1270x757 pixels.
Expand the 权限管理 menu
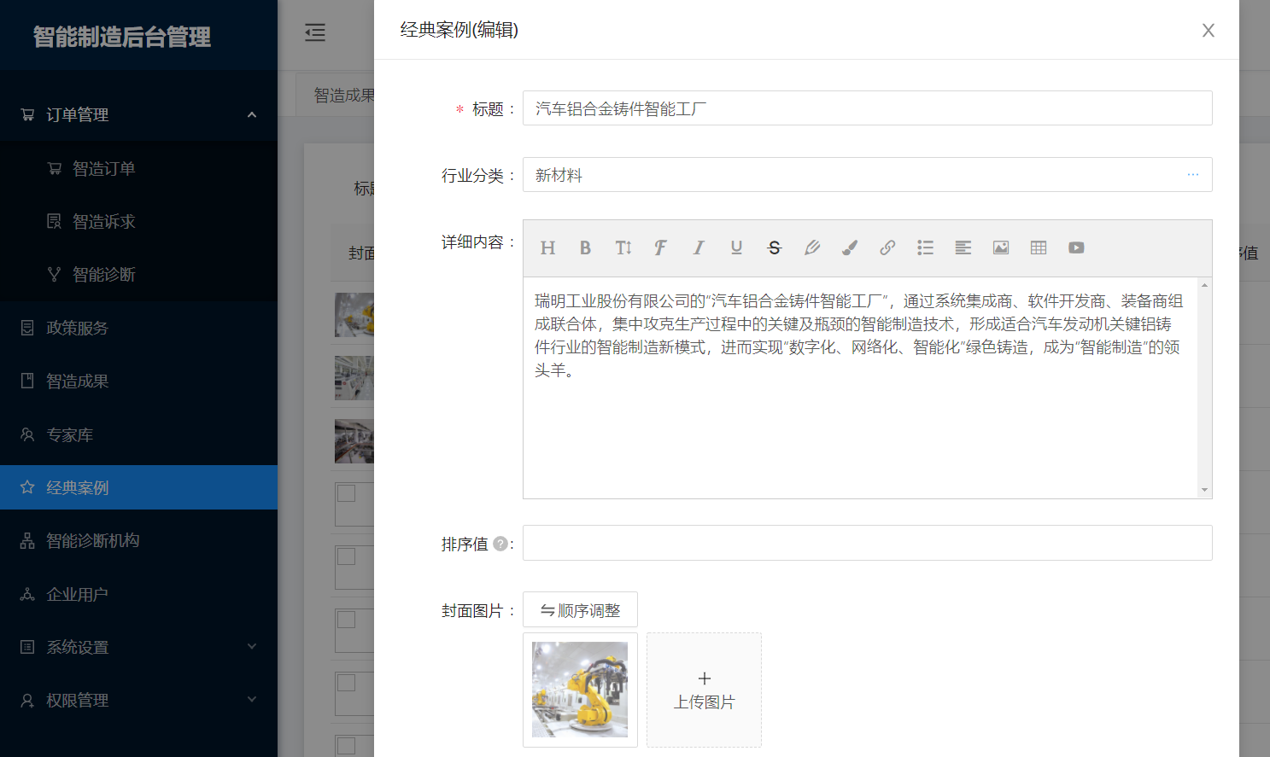(x=138, y=700)
